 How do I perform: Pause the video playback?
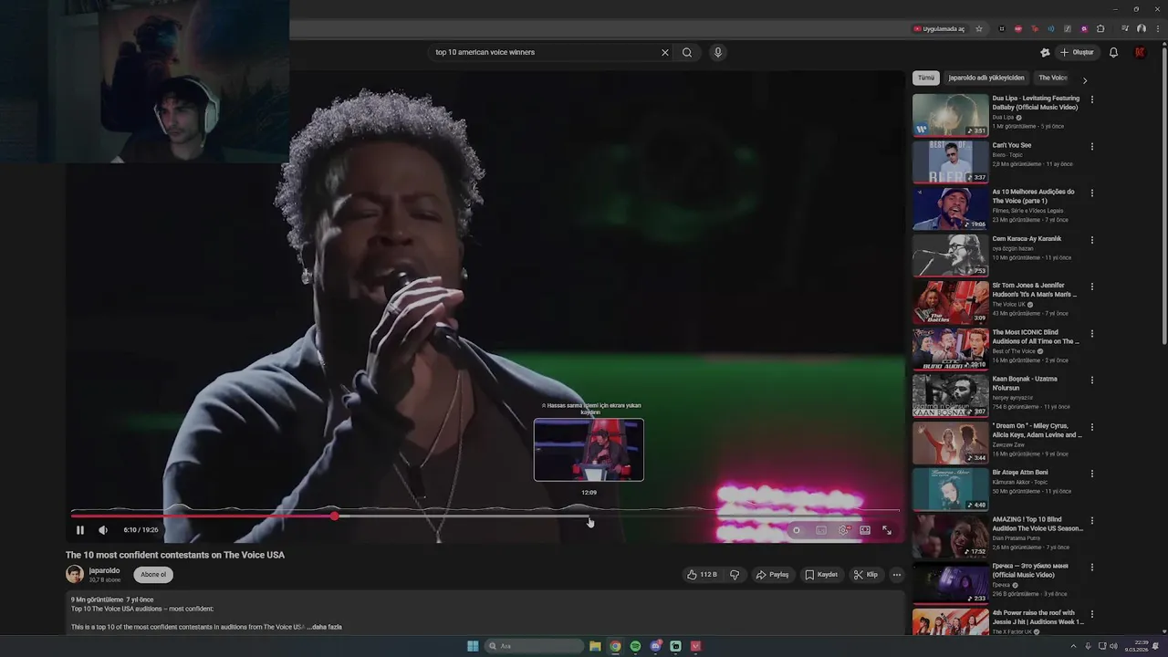[79, 530]
